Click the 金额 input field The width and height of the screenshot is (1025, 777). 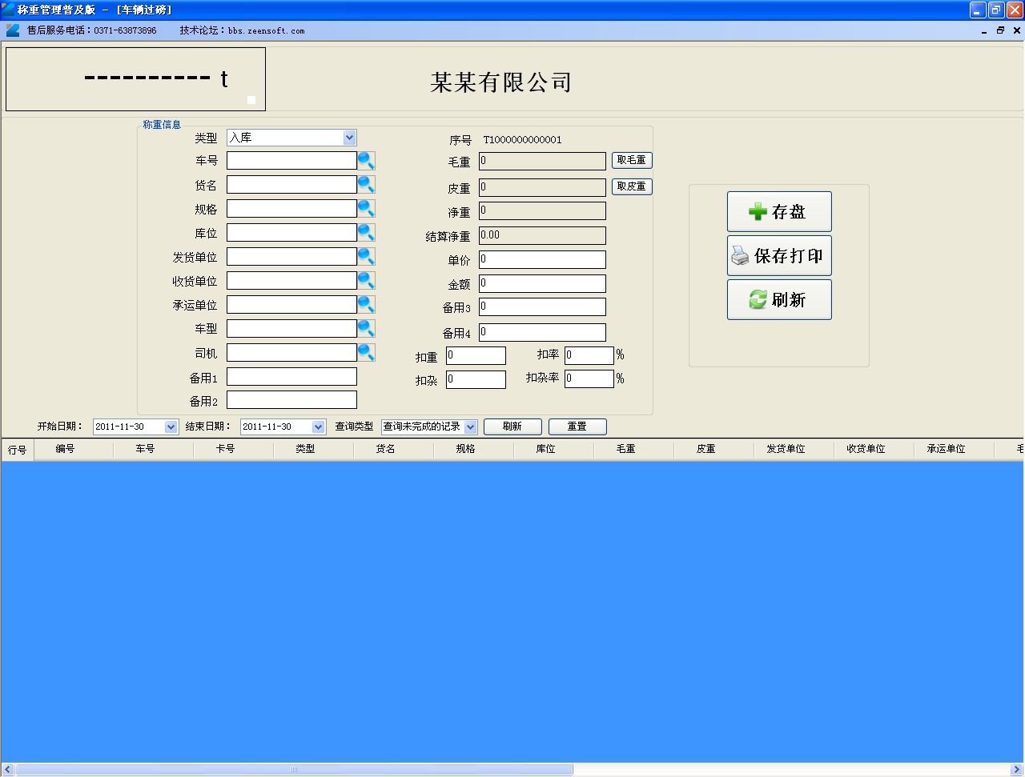coord(542,284)
